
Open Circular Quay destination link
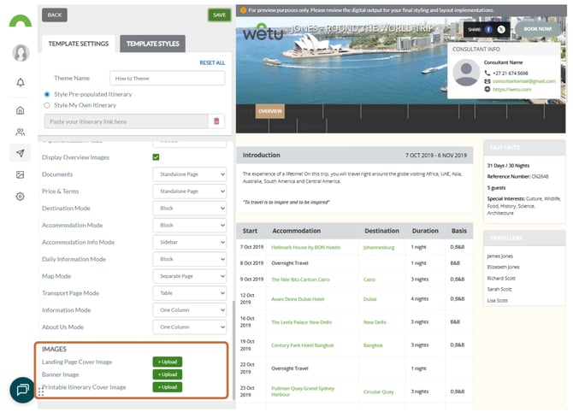click(379, 391)
